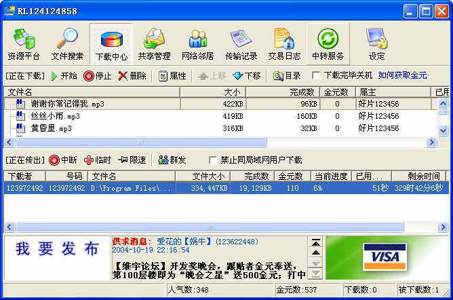Open 传输记录 transfer records
453x300 pixels.
point(241,43)
